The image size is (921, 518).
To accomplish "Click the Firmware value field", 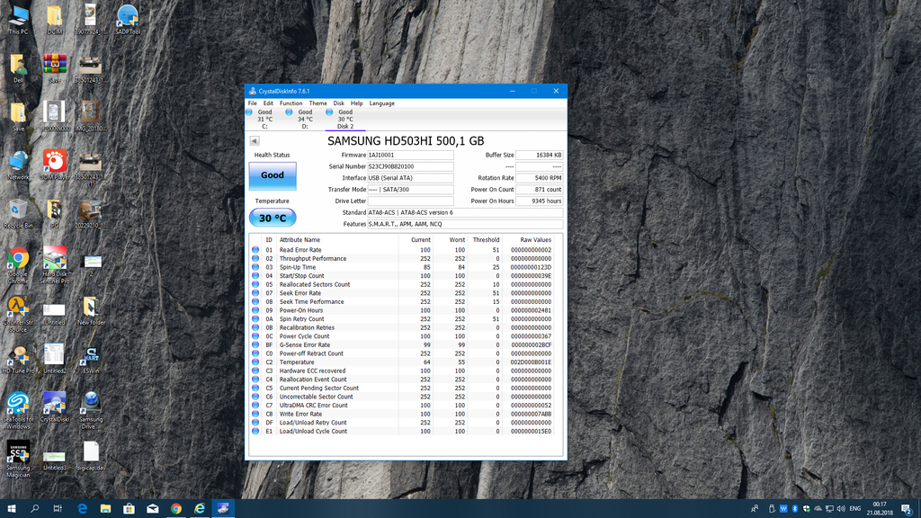I will coord(410,155).
